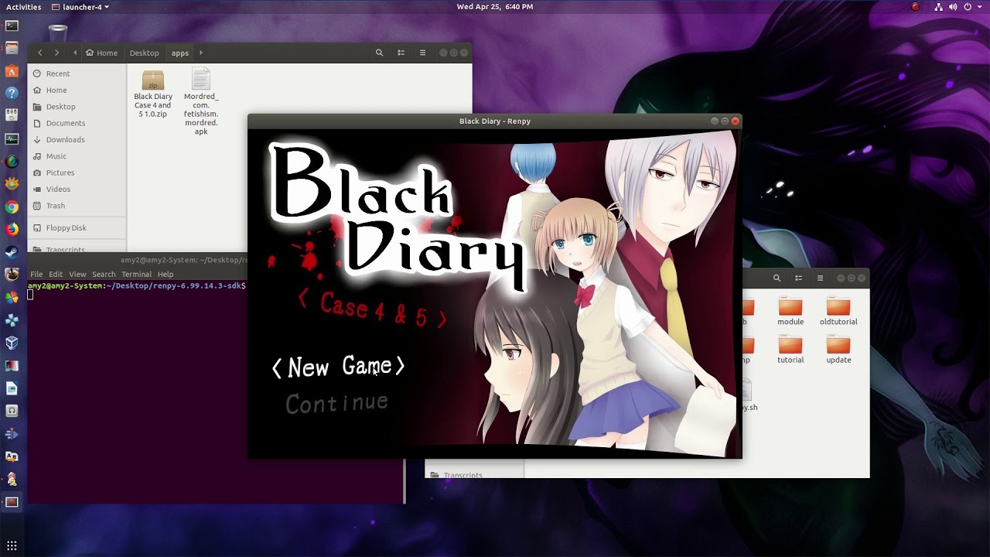Launch Google Chrome from the dock
The height and width of the screenshot is (557, 990).
tap(12, 207)
